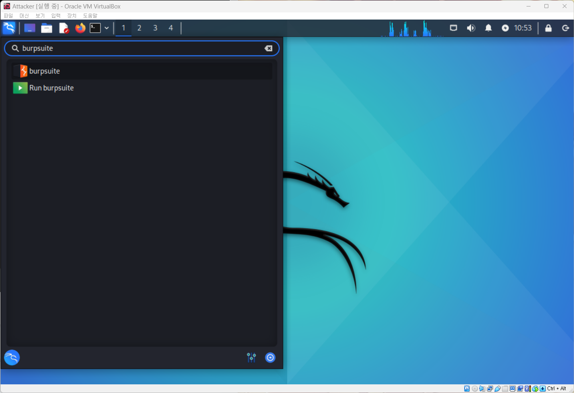Click the 10:53 clock
Viewport: 574px width, 393px height.
point(523,28)
